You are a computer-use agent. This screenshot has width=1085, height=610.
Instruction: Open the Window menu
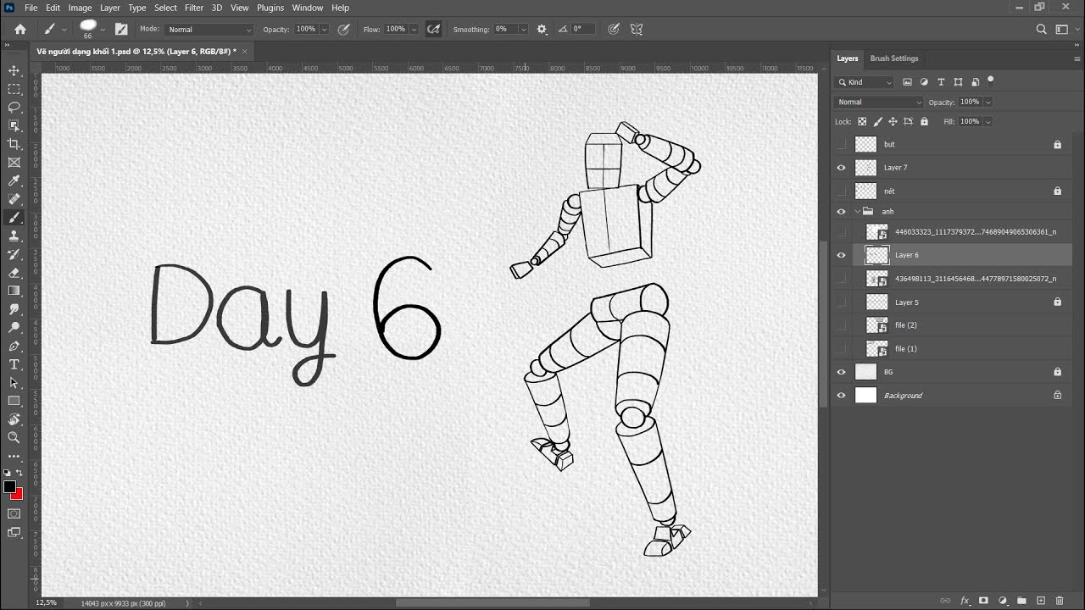(307, 8)
